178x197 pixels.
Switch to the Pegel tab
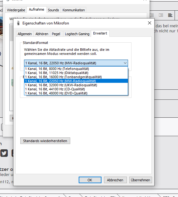(x=56, y=34)
